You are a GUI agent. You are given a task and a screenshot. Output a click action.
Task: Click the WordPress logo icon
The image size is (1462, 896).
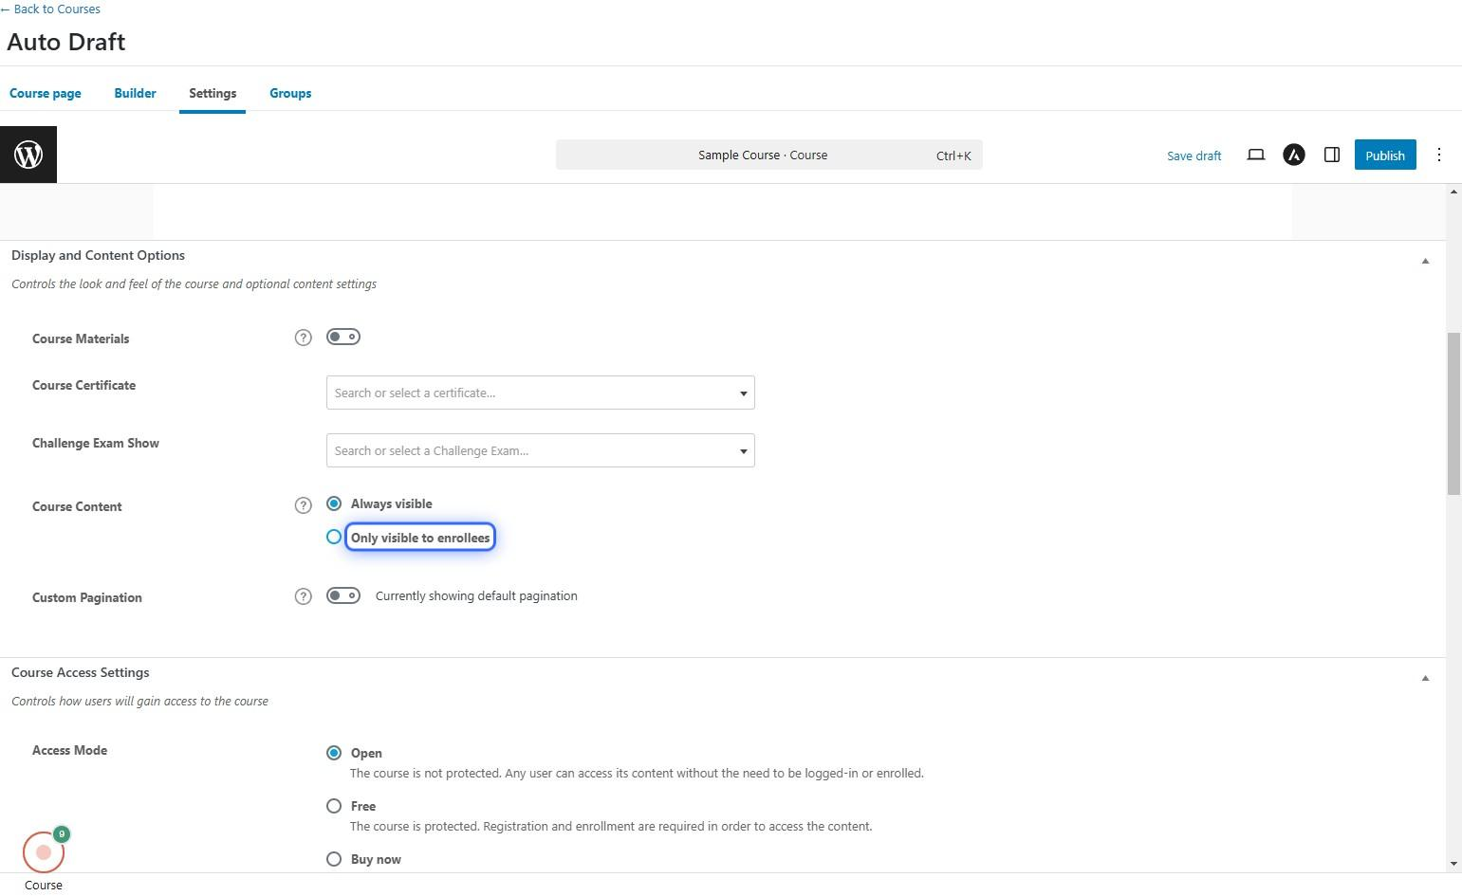28,155
